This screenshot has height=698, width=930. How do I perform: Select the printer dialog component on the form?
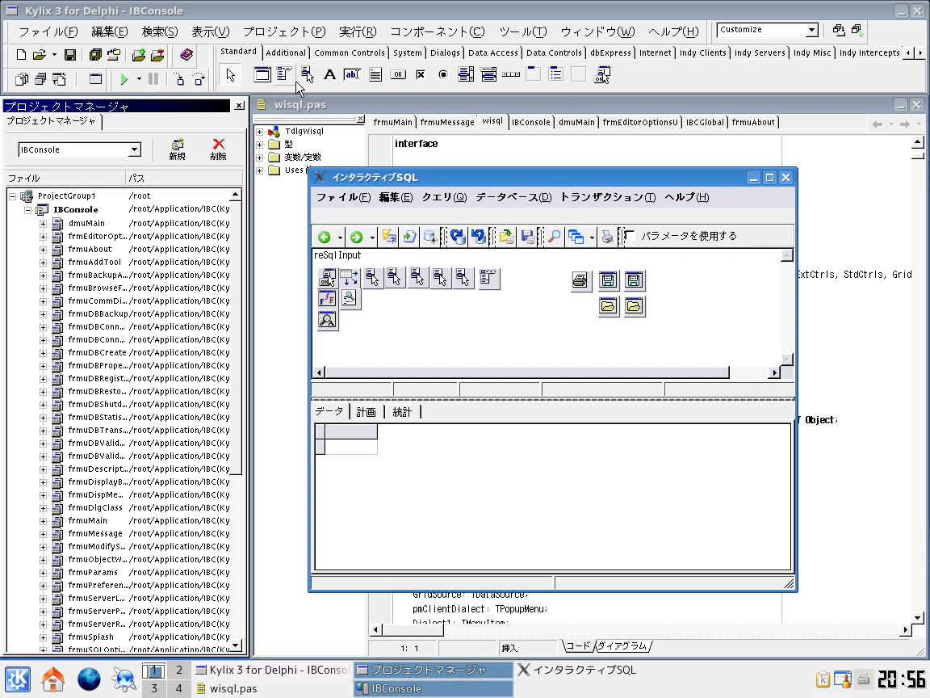coord(580,280)
